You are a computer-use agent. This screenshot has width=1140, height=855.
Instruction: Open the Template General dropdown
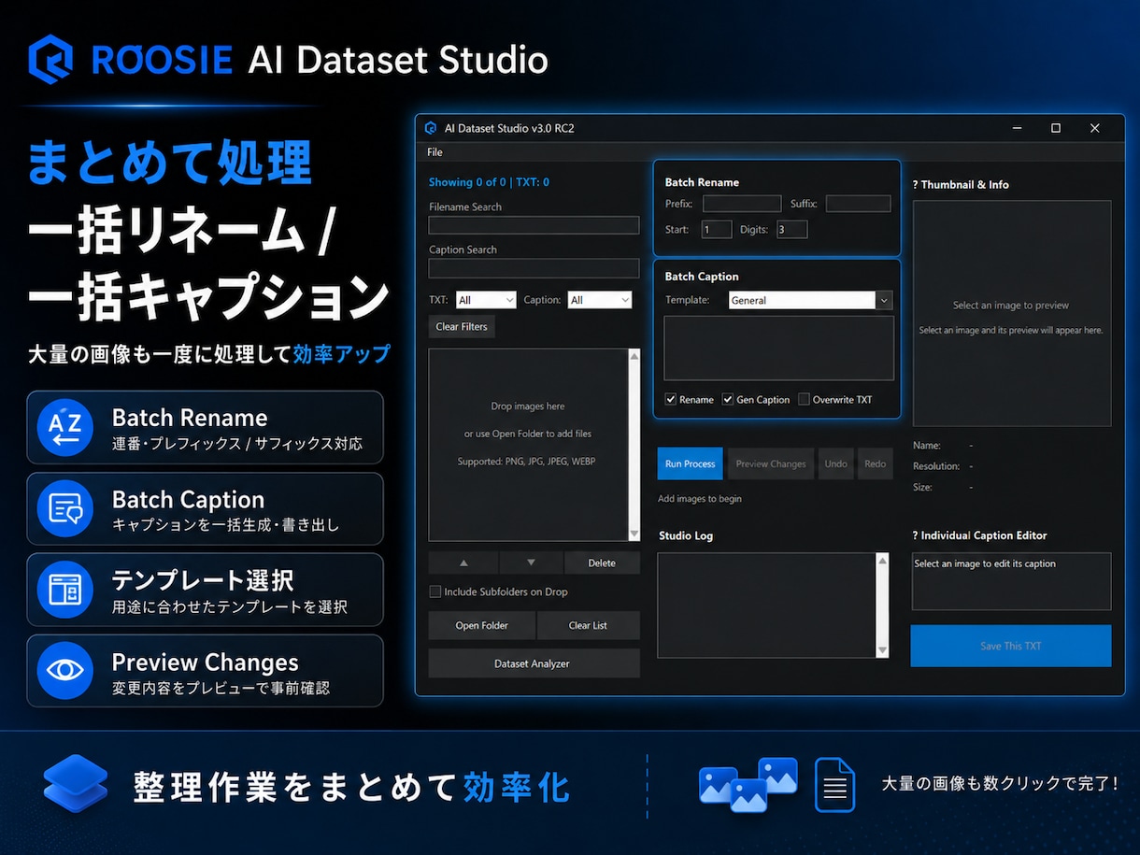click(x=810, y=300)
